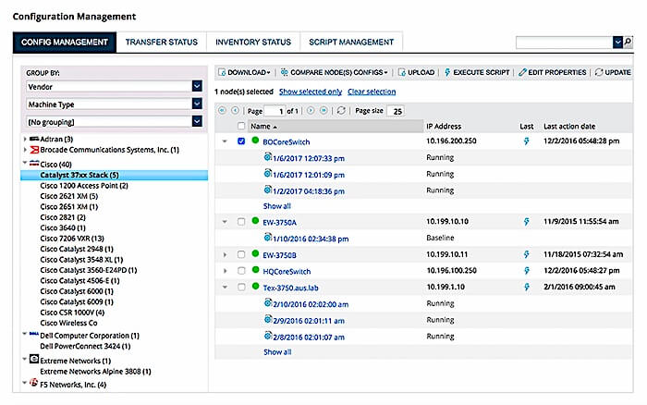
Task: Click the Update refresh icon in toolbar
Action: tap(599, 72)
